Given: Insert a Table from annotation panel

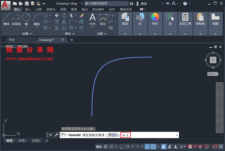Looking at the screenshot, I should 111,28.
